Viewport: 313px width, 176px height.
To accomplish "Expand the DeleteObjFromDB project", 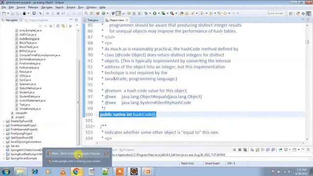I will (3, 121).
